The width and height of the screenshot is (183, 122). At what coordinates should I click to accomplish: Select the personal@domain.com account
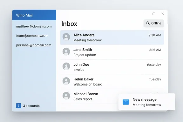coord(34,45)
